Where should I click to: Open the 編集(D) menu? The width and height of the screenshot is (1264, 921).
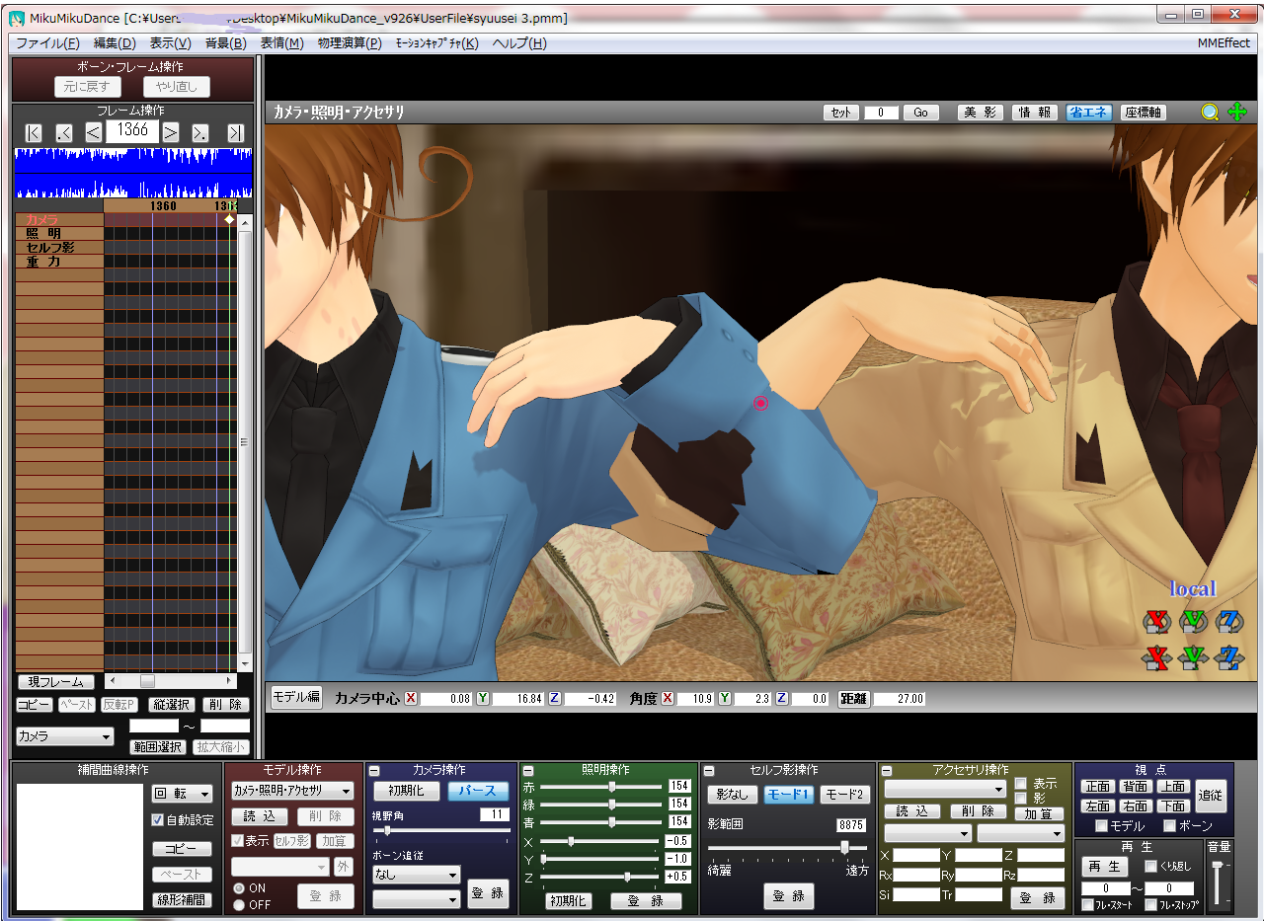(115, 43)
